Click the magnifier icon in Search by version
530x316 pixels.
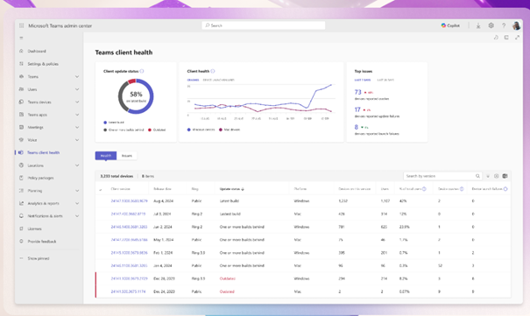coord(477,176)
